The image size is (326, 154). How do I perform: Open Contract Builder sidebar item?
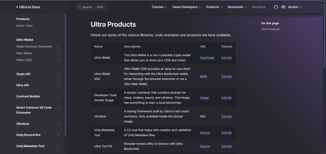point(28,97)
